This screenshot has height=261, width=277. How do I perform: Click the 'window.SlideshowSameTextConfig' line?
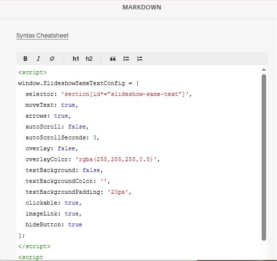[x=79, y=83]
